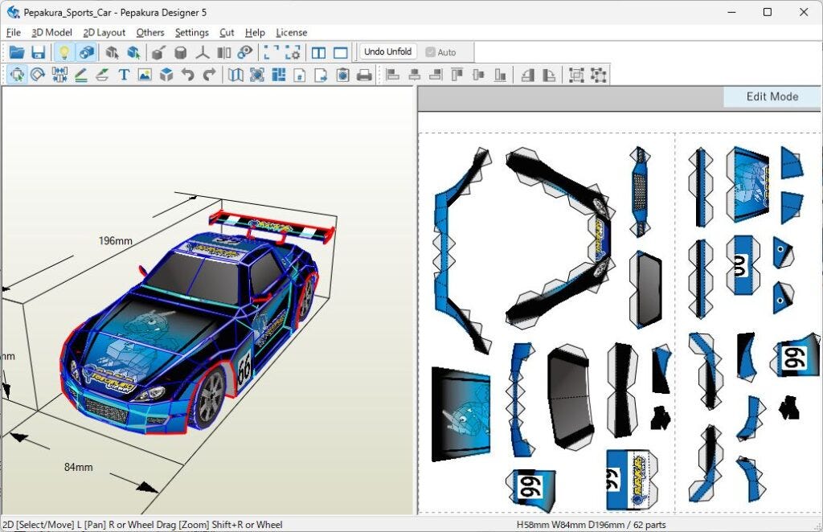Select the text tool T icon

[x=124, y=75]
